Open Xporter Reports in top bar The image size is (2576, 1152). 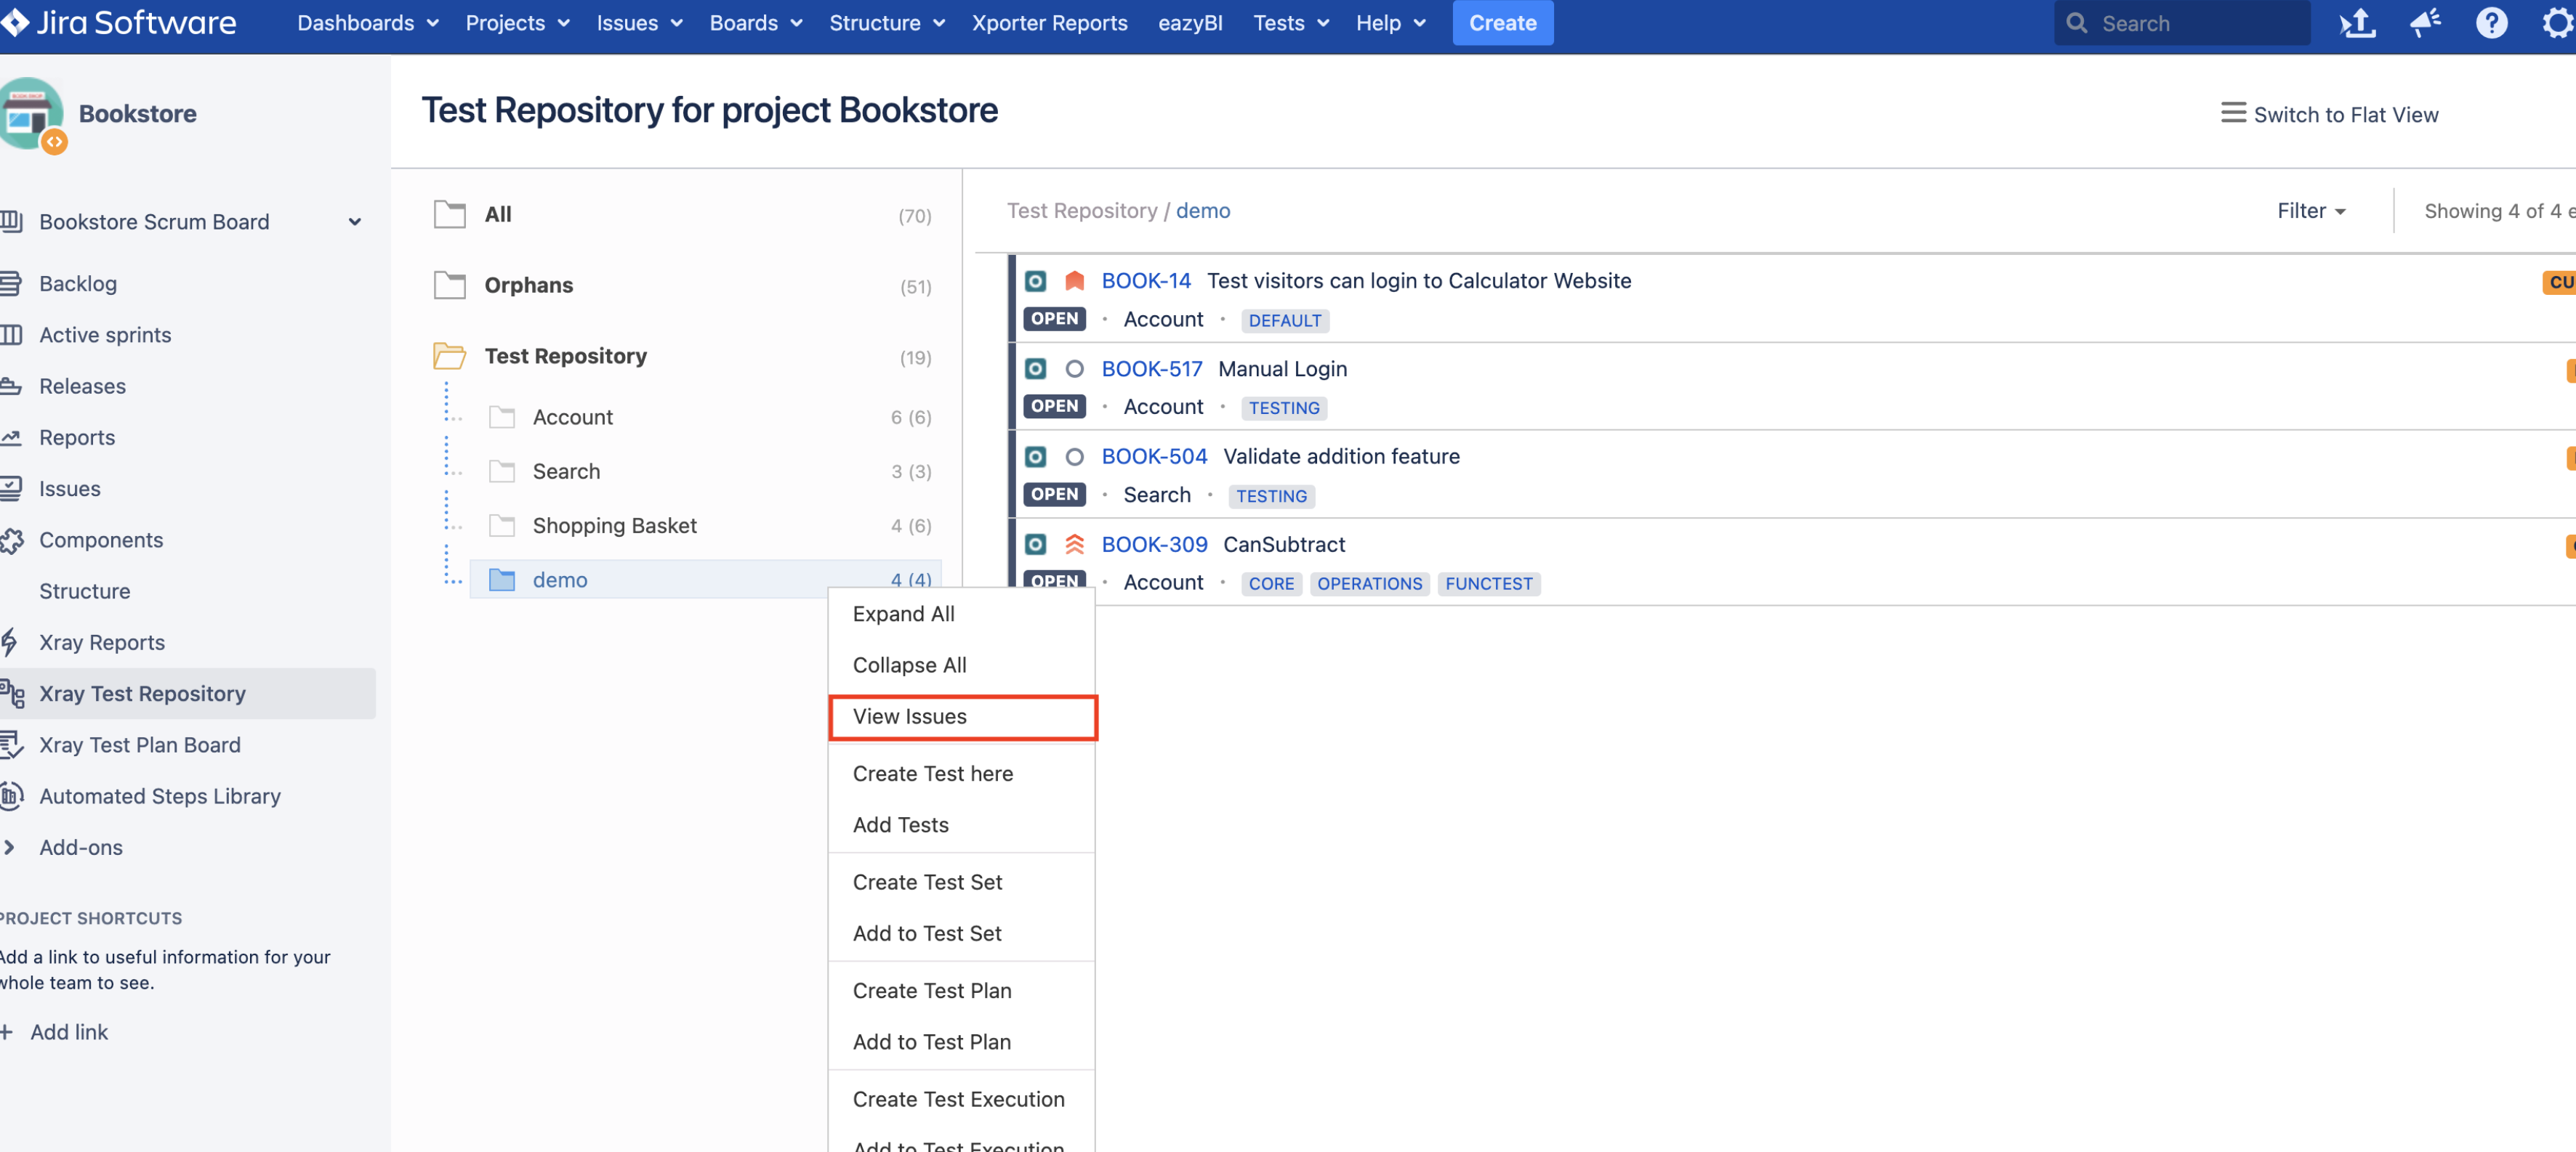pyautogui.click(x=1049, y=22)
